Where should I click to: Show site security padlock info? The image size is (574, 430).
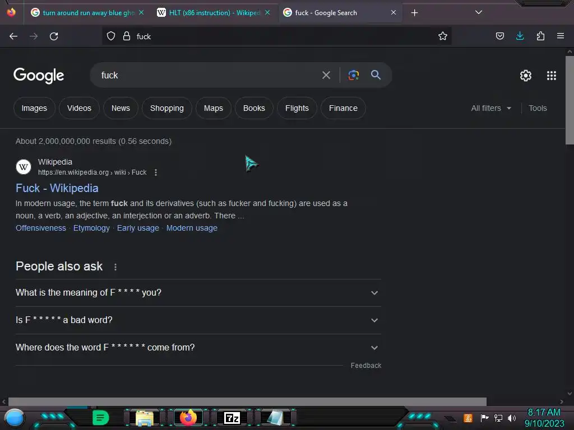click(x=127, y=36)
